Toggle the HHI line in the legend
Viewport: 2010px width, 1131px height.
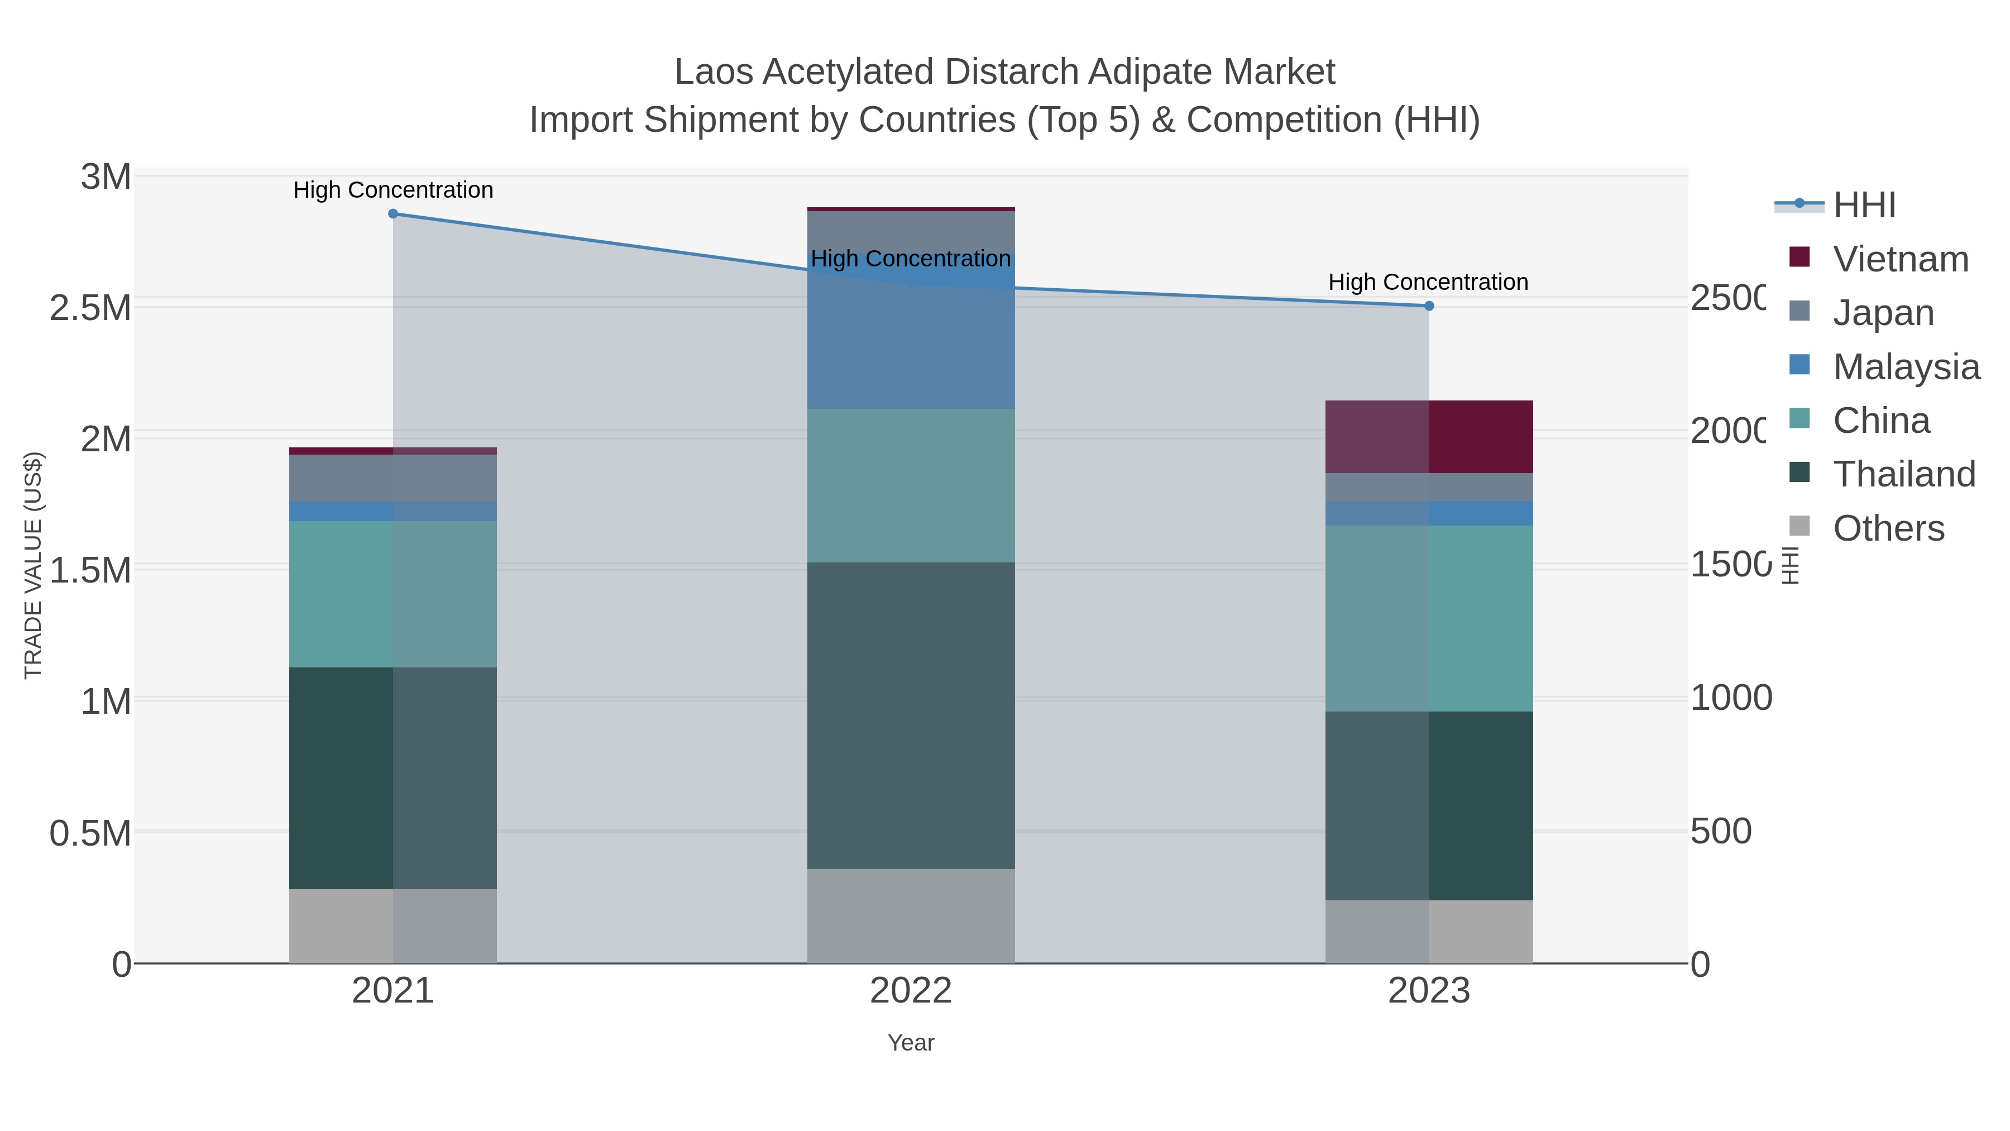click(1836, 206)
